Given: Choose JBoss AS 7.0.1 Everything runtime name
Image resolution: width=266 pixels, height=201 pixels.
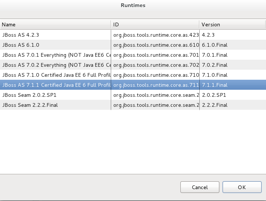Looking at the screenshot, I should click(x=56, y=55).
